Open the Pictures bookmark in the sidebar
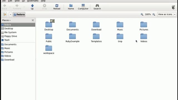Viewport: 178px width, 100px height. pos(18,52)
